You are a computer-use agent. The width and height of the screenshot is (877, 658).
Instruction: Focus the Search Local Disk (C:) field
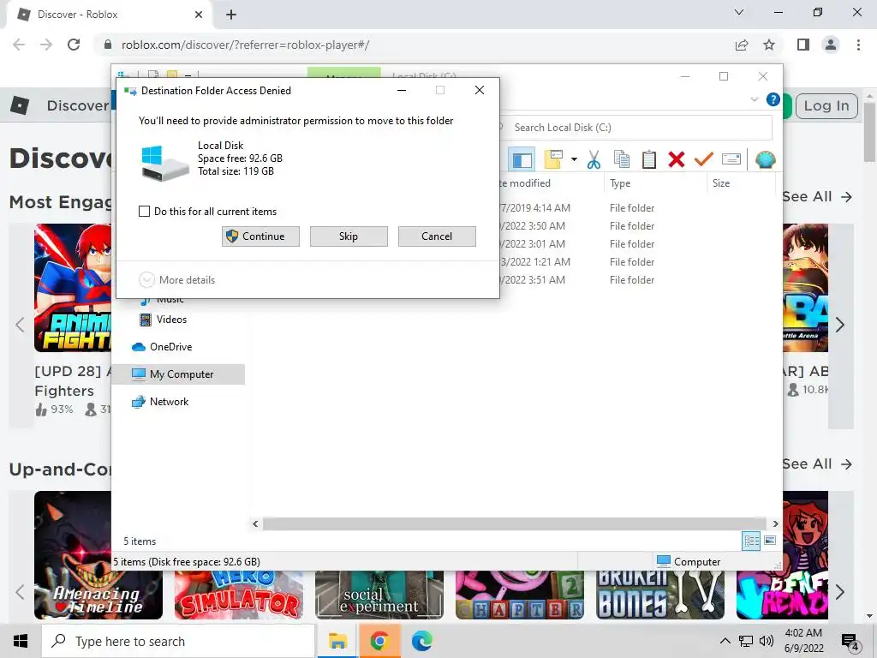tap(637, 128)
